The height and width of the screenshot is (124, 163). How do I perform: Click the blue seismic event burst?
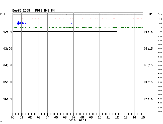pyautogui.click(x=21, y=23)
